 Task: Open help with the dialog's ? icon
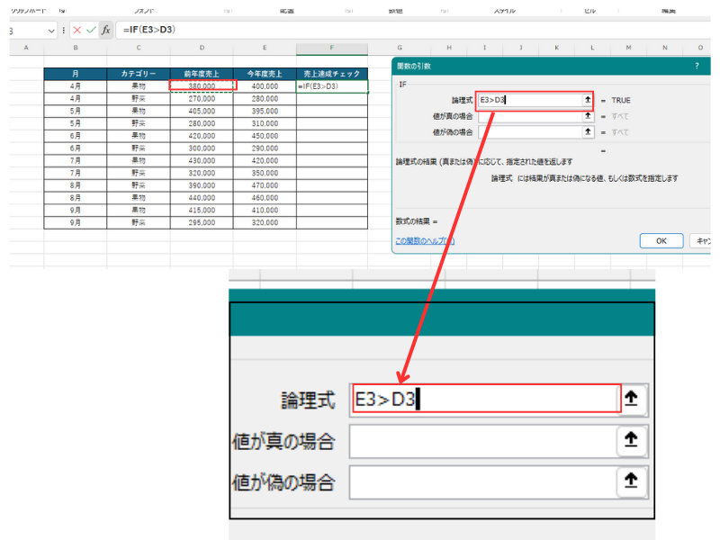(x=696, y=66)
